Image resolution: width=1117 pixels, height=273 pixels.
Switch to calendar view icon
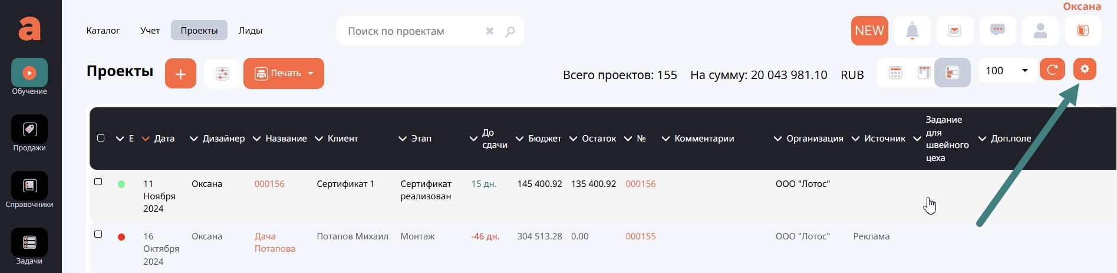click(895, 73)
